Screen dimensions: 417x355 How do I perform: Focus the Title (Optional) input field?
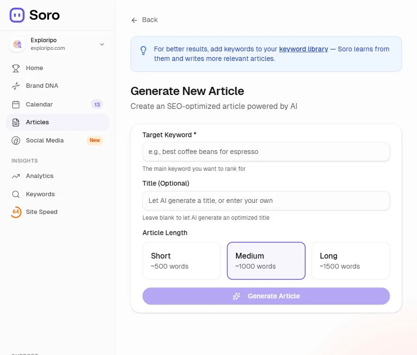266,201
